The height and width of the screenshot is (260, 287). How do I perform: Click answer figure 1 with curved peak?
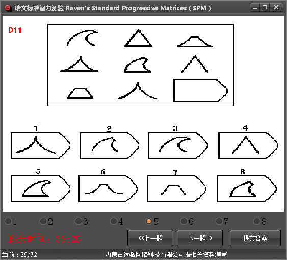tap(40, 145)
